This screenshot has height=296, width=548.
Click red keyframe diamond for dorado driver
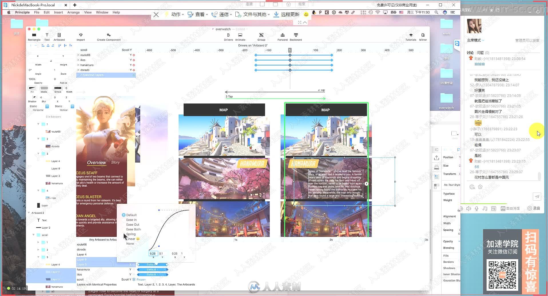(134, 70)
